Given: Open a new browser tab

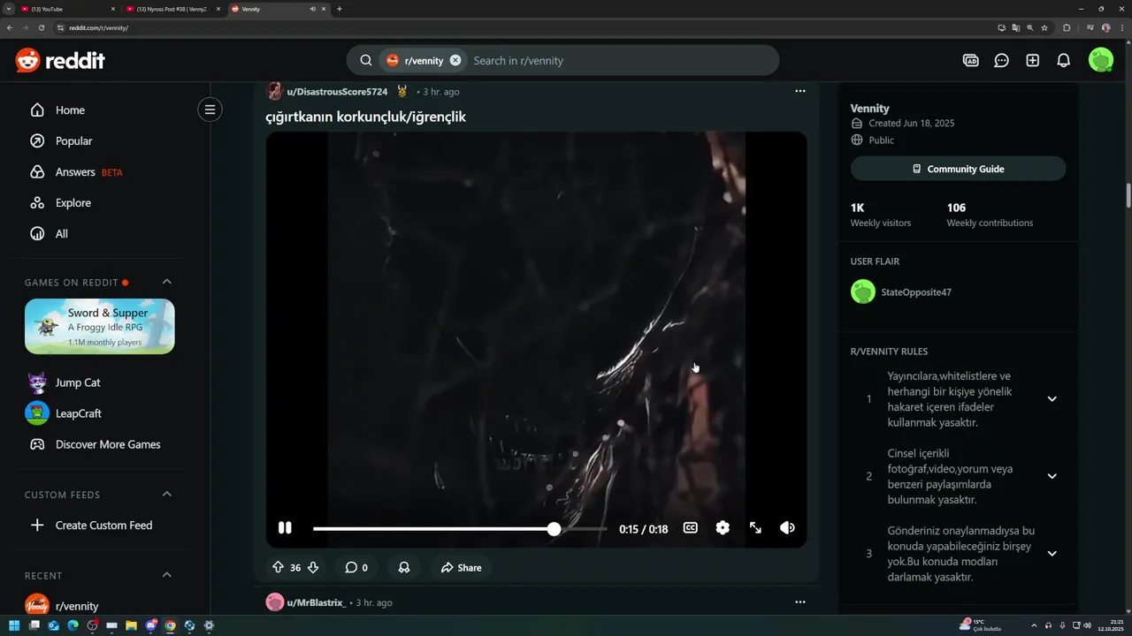Looking at the screenshot, I should (340, 9).
